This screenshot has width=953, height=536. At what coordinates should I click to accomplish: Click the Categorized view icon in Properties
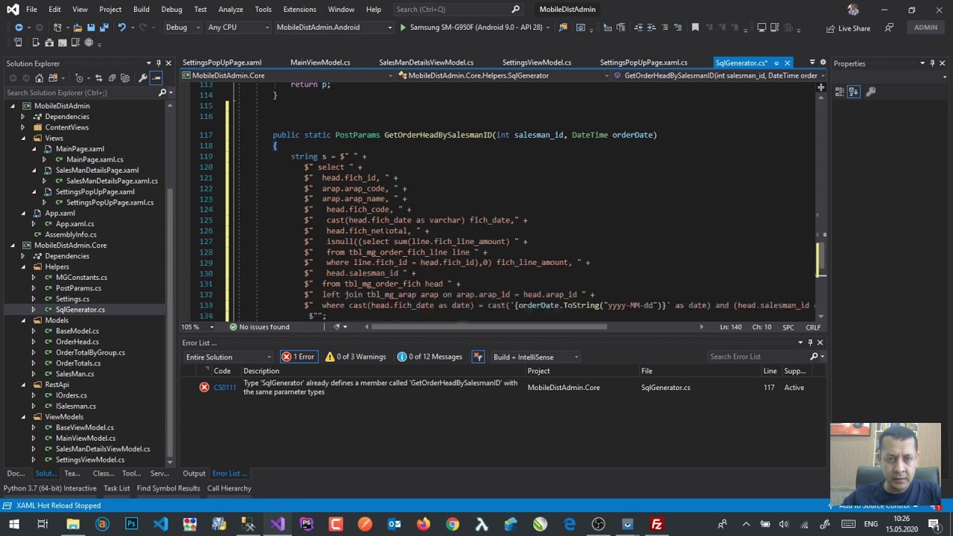840,92
